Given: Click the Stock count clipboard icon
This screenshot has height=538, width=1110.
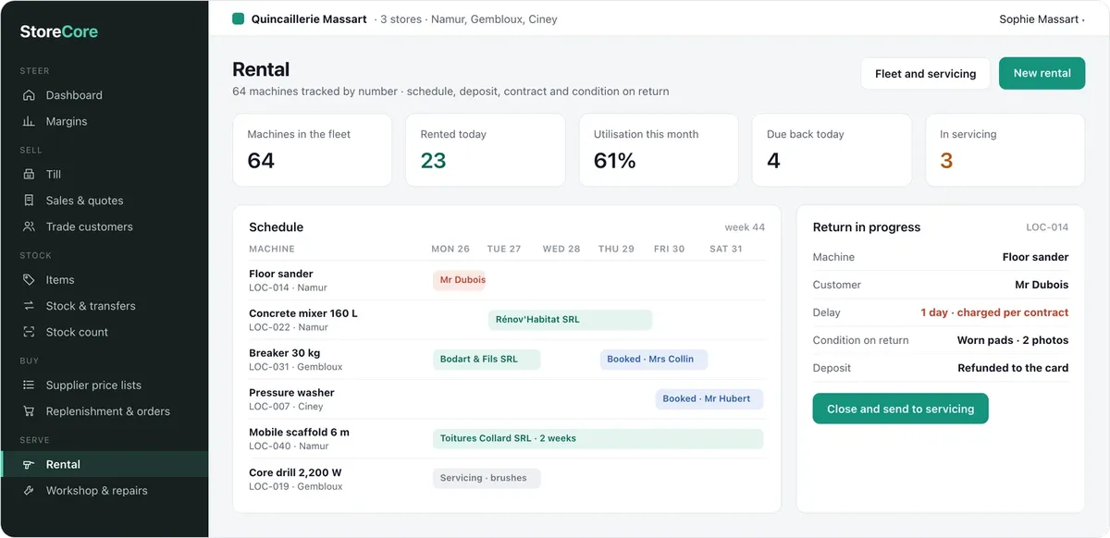Looking at the screenshot, I should [29, 332].
